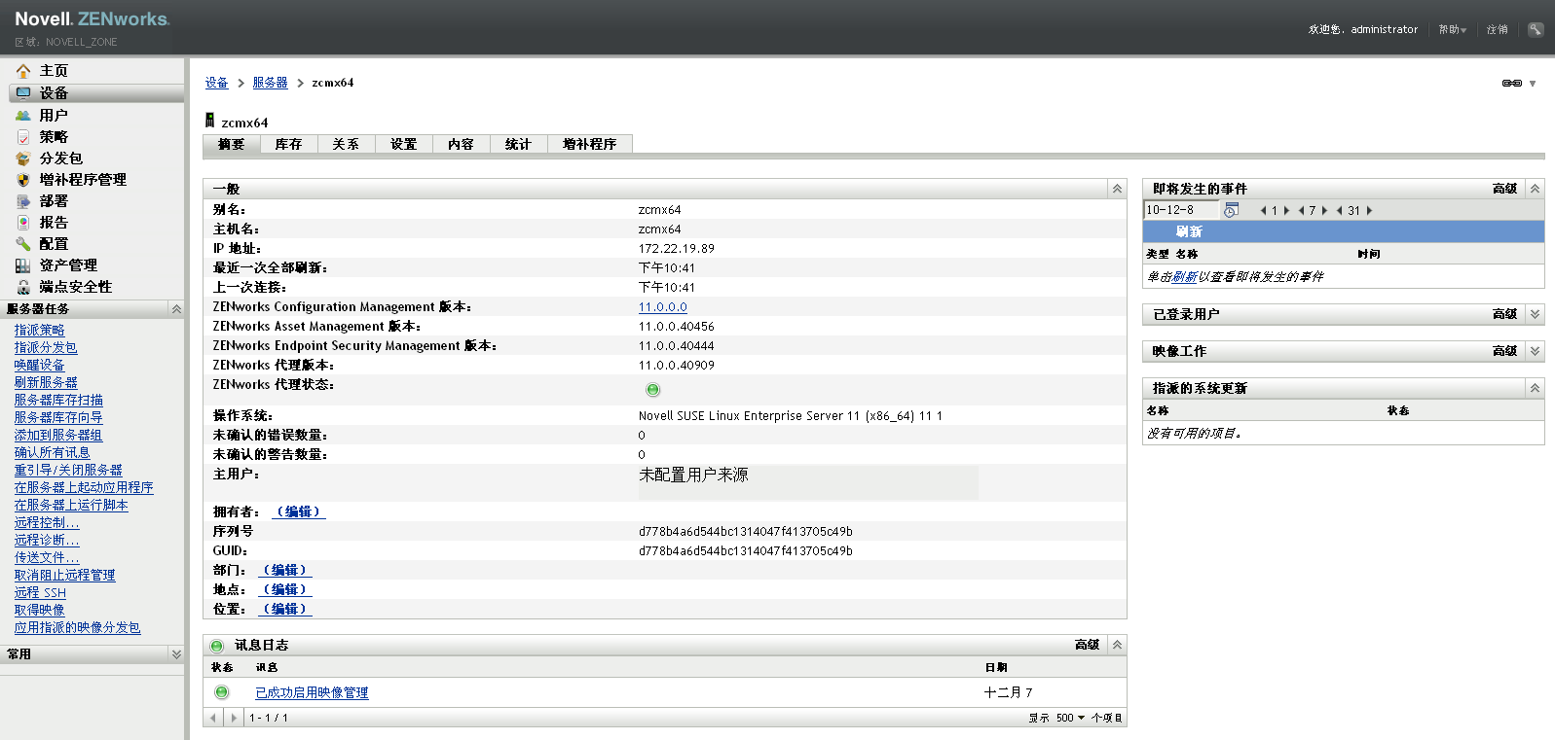The width and height of the screenshot is (1555, 740).
Task: Open the 帮助 help dropdown menu
Action: [x=1453, y=30]
